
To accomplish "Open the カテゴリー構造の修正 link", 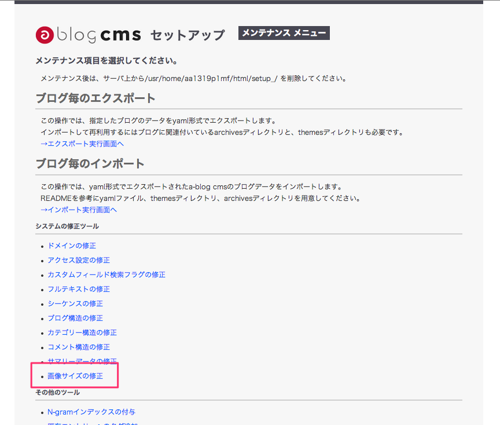I will [x=82, y=332].
